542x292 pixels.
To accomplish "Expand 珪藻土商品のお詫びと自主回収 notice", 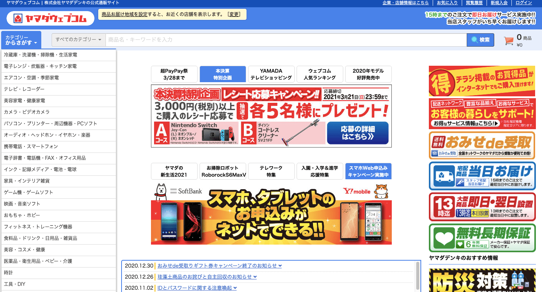I will point(207,277).
